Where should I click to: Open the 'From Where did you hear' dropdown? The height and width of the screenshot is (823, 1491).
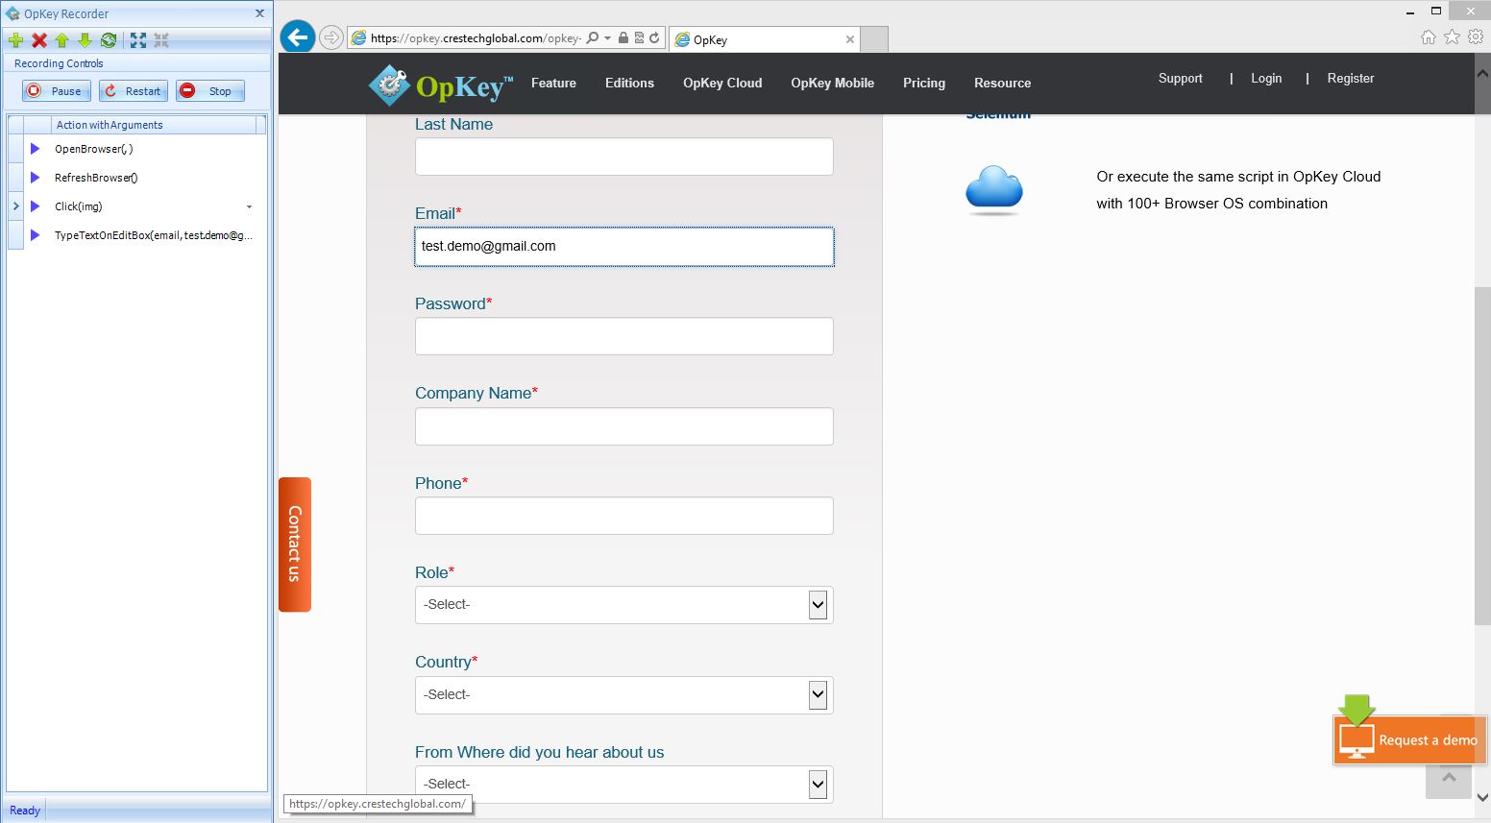624,784
